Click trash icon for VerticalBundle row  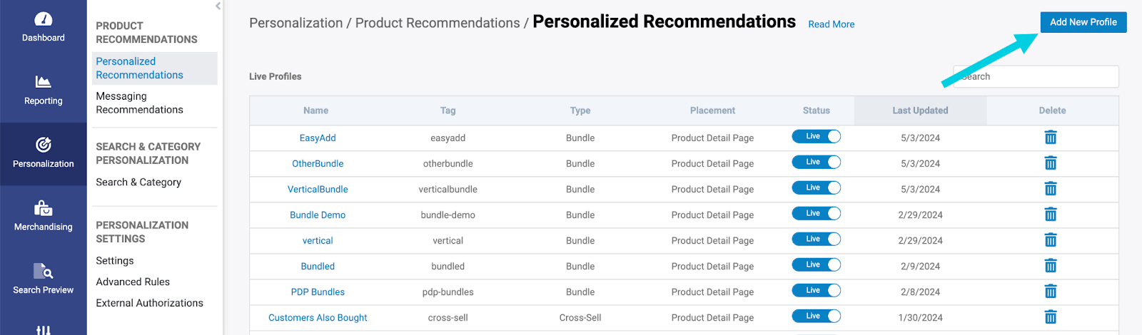(x=1051, y=189)
